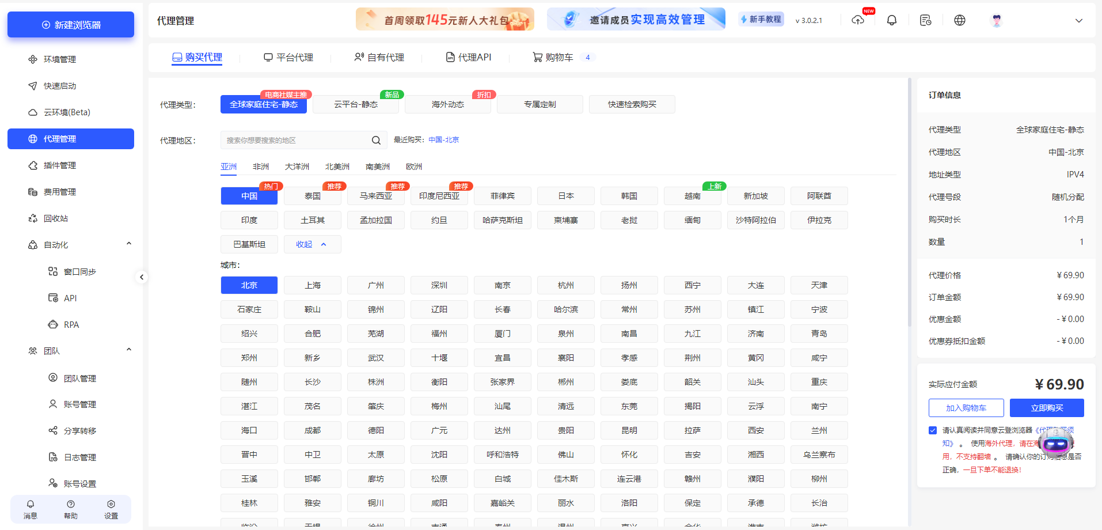This screenshot has width=1102, height=530.
Task: 点击立即购买按钮
Action: click(1047, 407)
